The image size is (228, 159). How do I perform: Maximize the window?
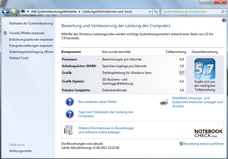pos(211,2)
